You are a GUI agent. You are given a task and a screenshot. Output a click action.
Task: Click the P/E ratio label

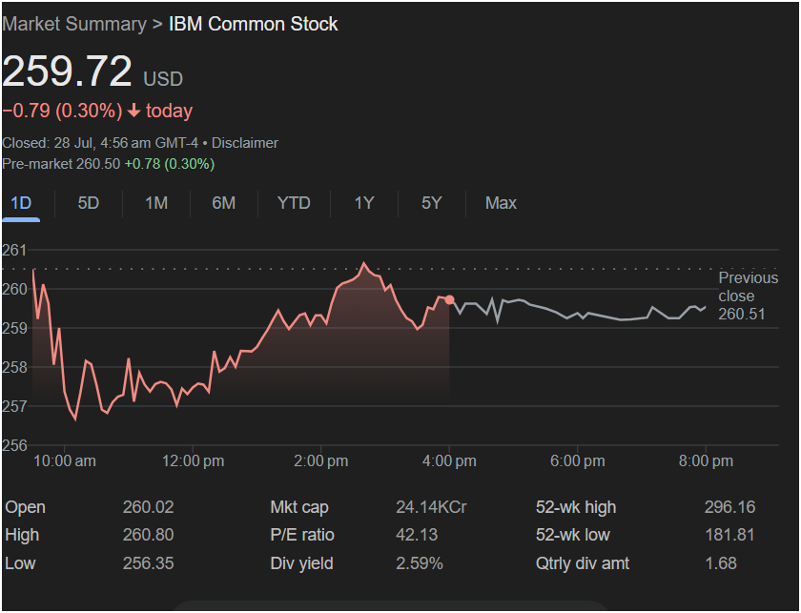(x=302, y=535)
